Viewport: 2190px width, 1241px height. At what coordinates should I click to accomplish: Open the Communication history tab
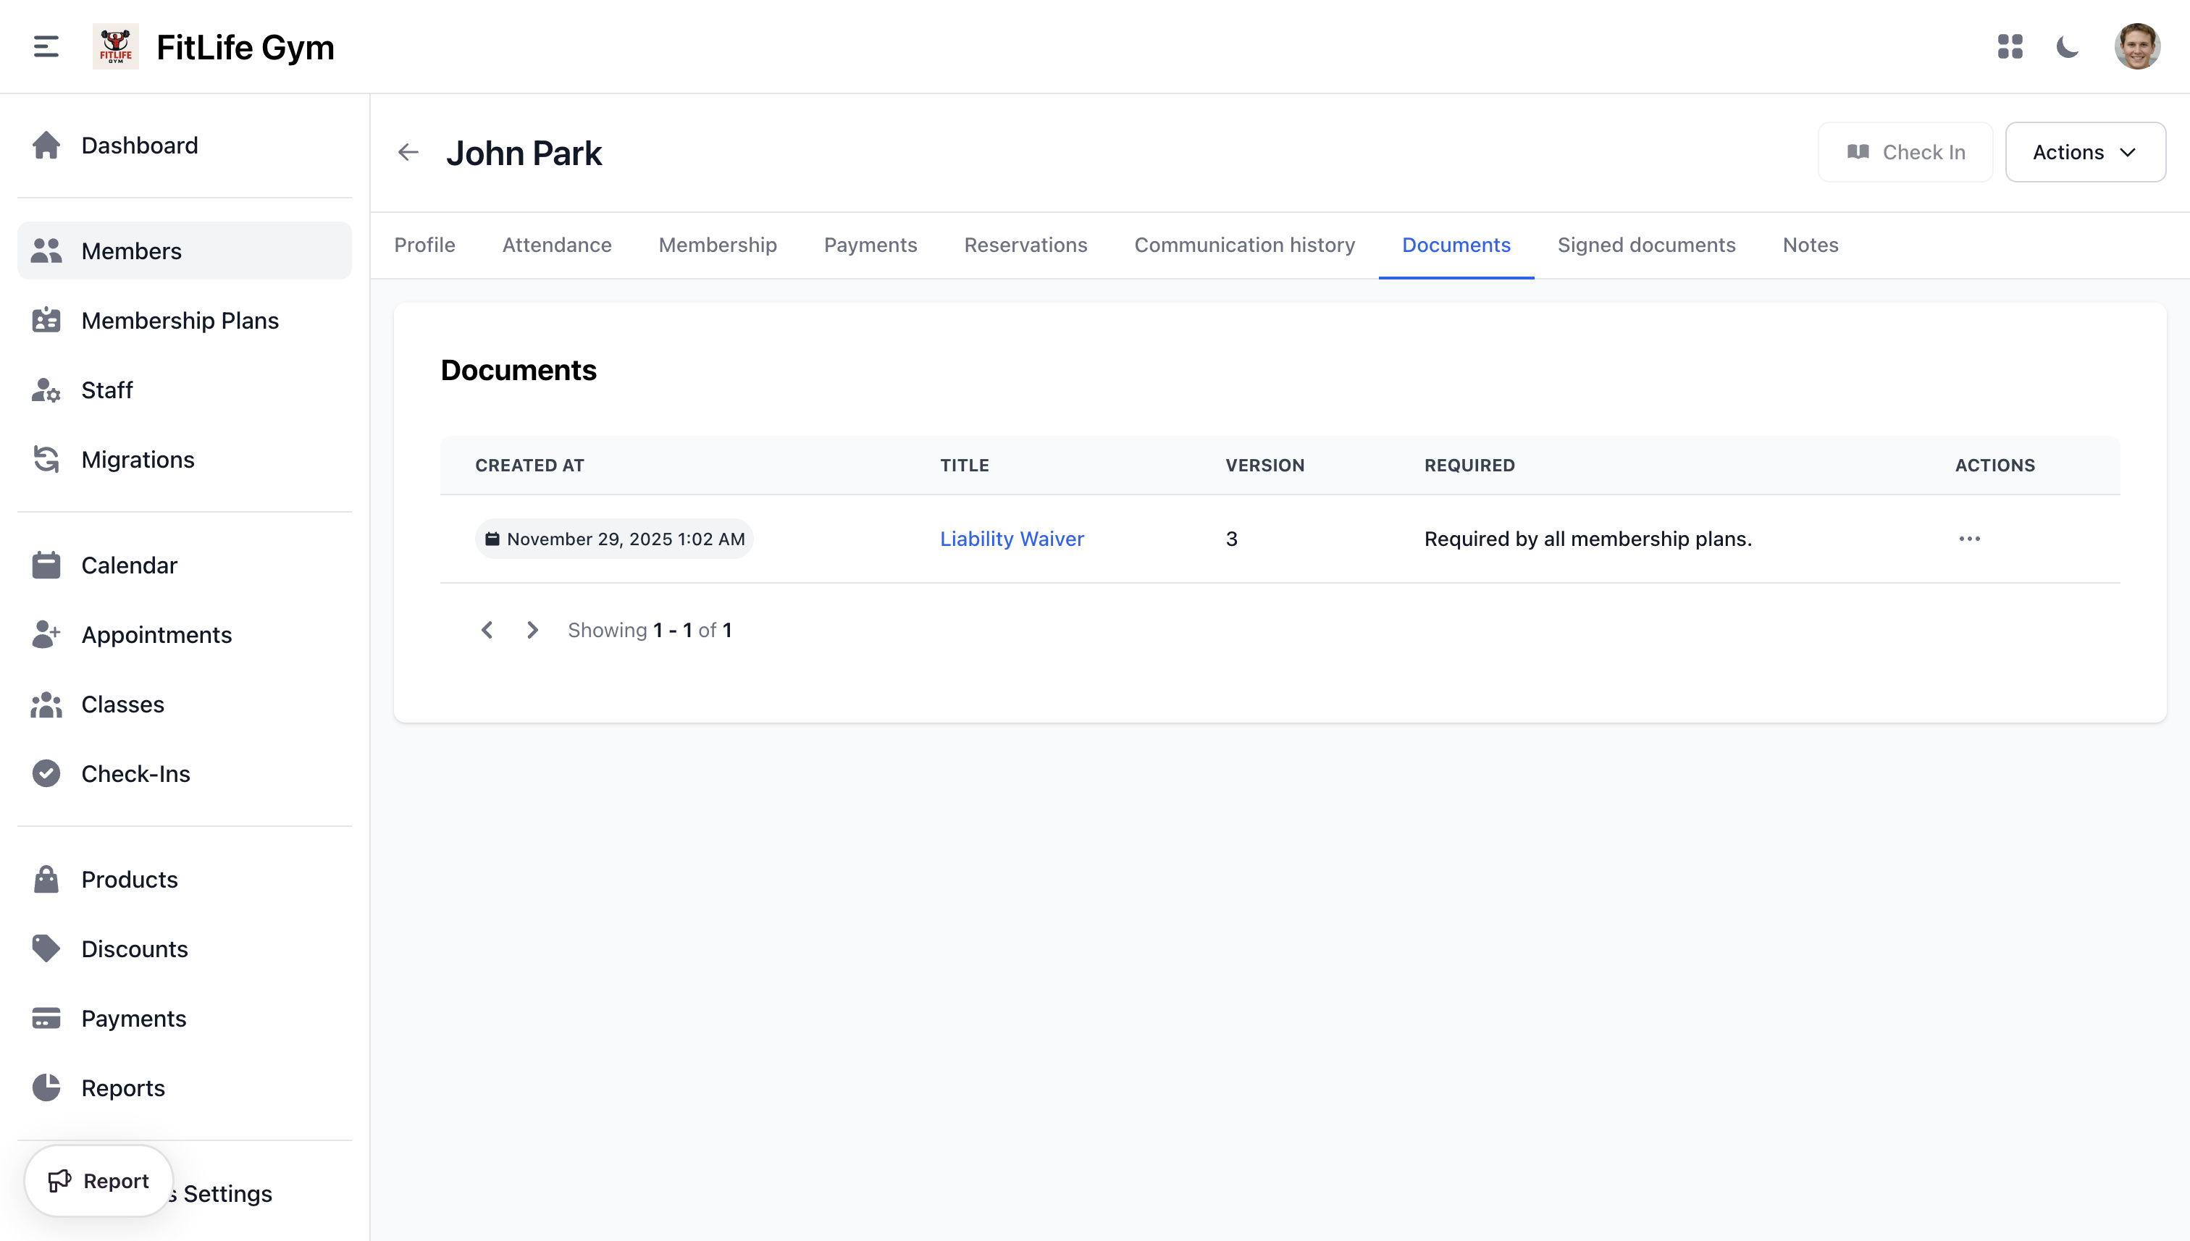click(1245, 245)
